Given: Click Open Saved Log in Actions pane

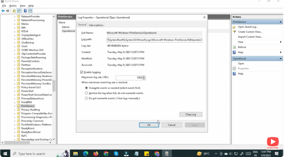Looking at the screenshot, I should (x=248, y=27).
